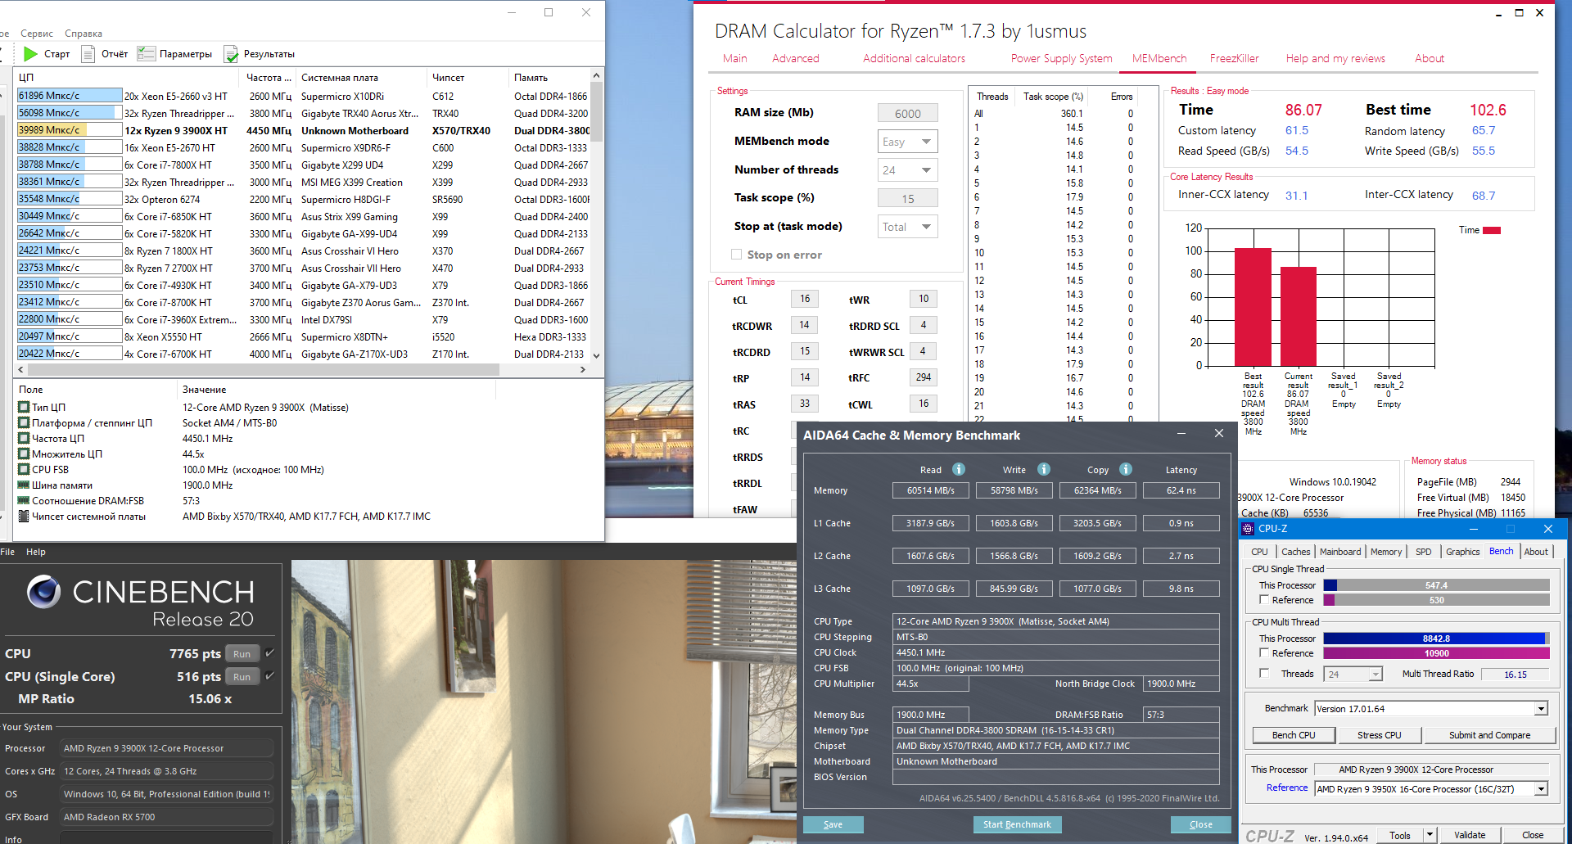Open Параметры via its toolbar icon

tap(147, 54)
